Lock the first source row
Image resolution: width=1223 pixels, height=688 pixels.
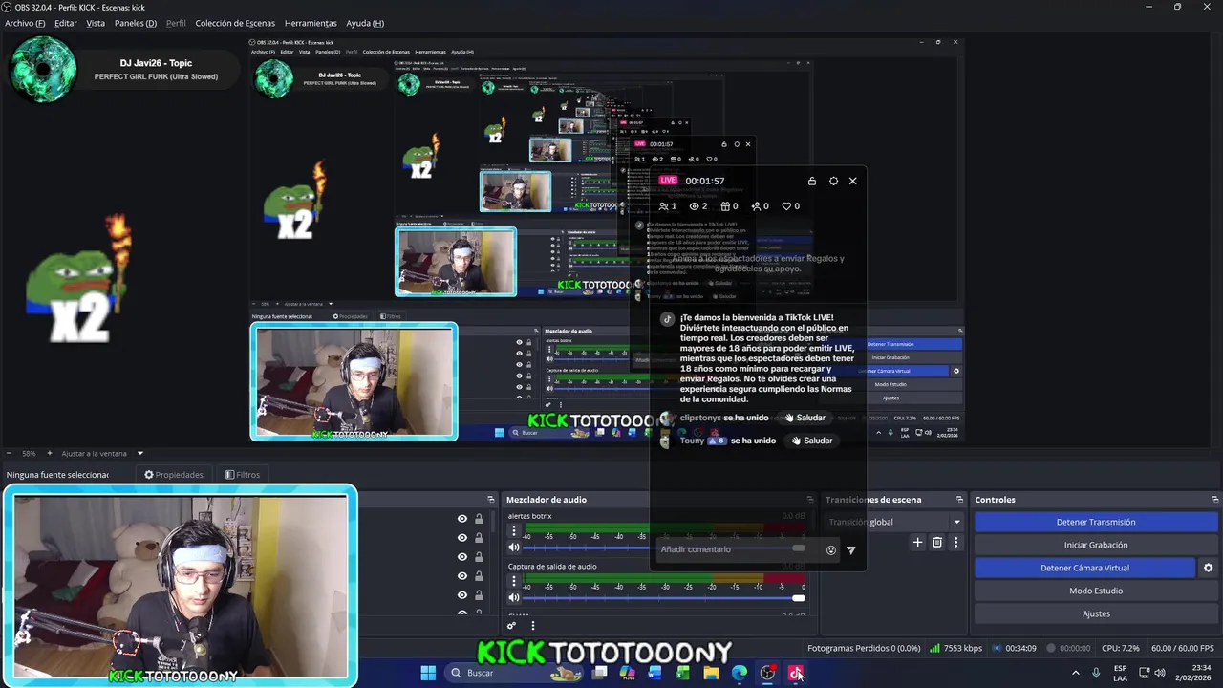point(479,519)
